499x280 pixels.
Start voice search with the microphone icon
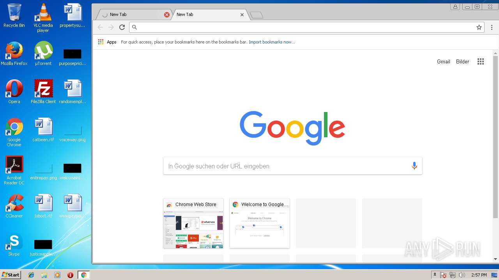point(414,166)
